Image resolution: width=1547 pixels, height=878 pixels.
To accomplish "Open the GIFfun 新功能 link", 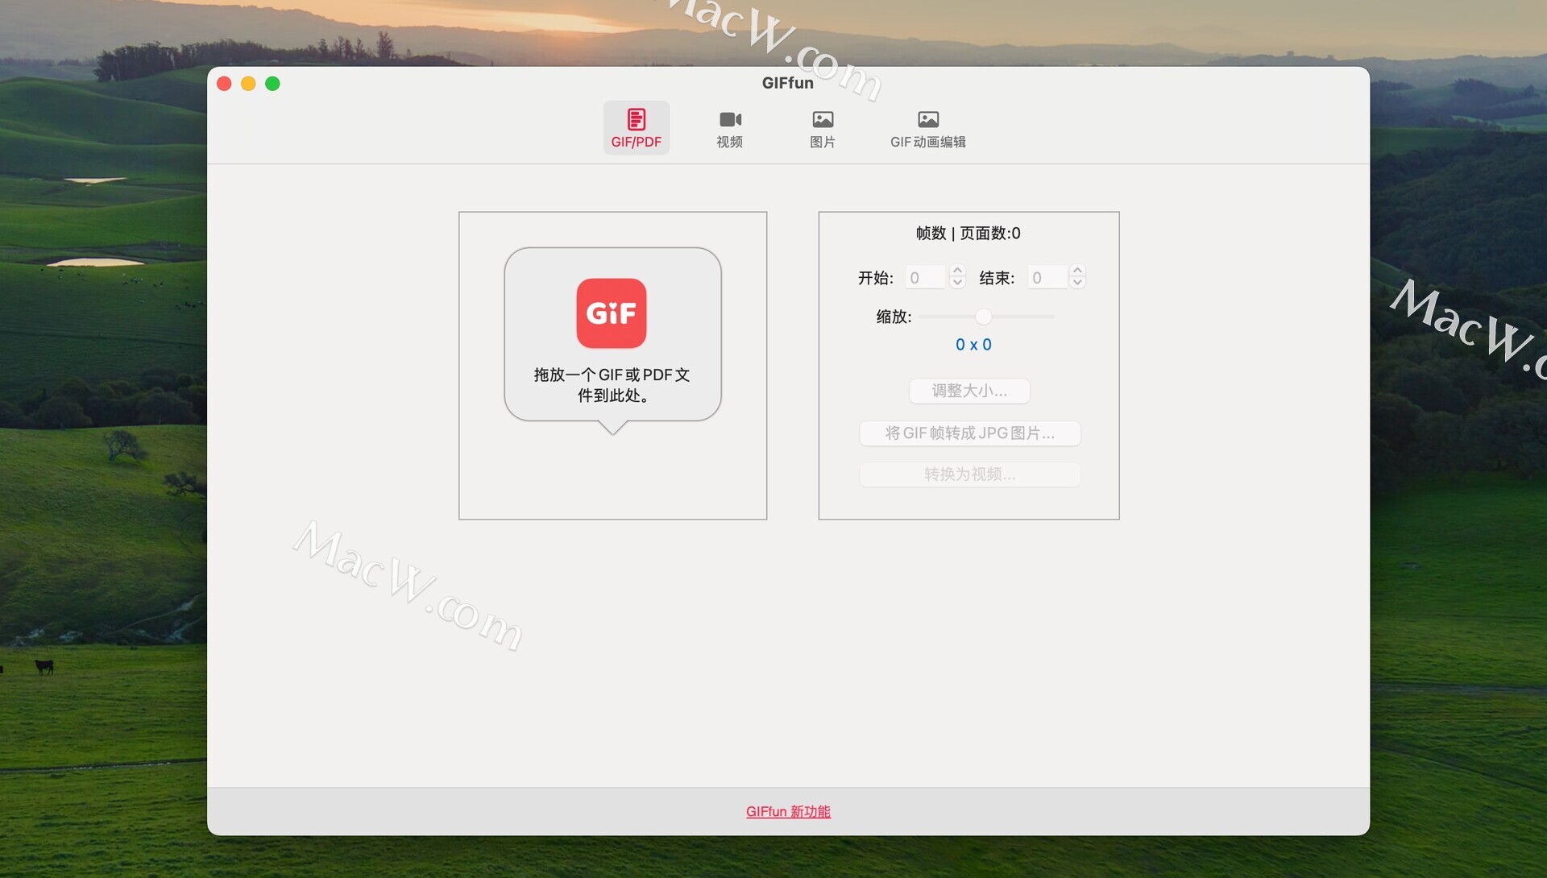I will click(x=788, y=812).
